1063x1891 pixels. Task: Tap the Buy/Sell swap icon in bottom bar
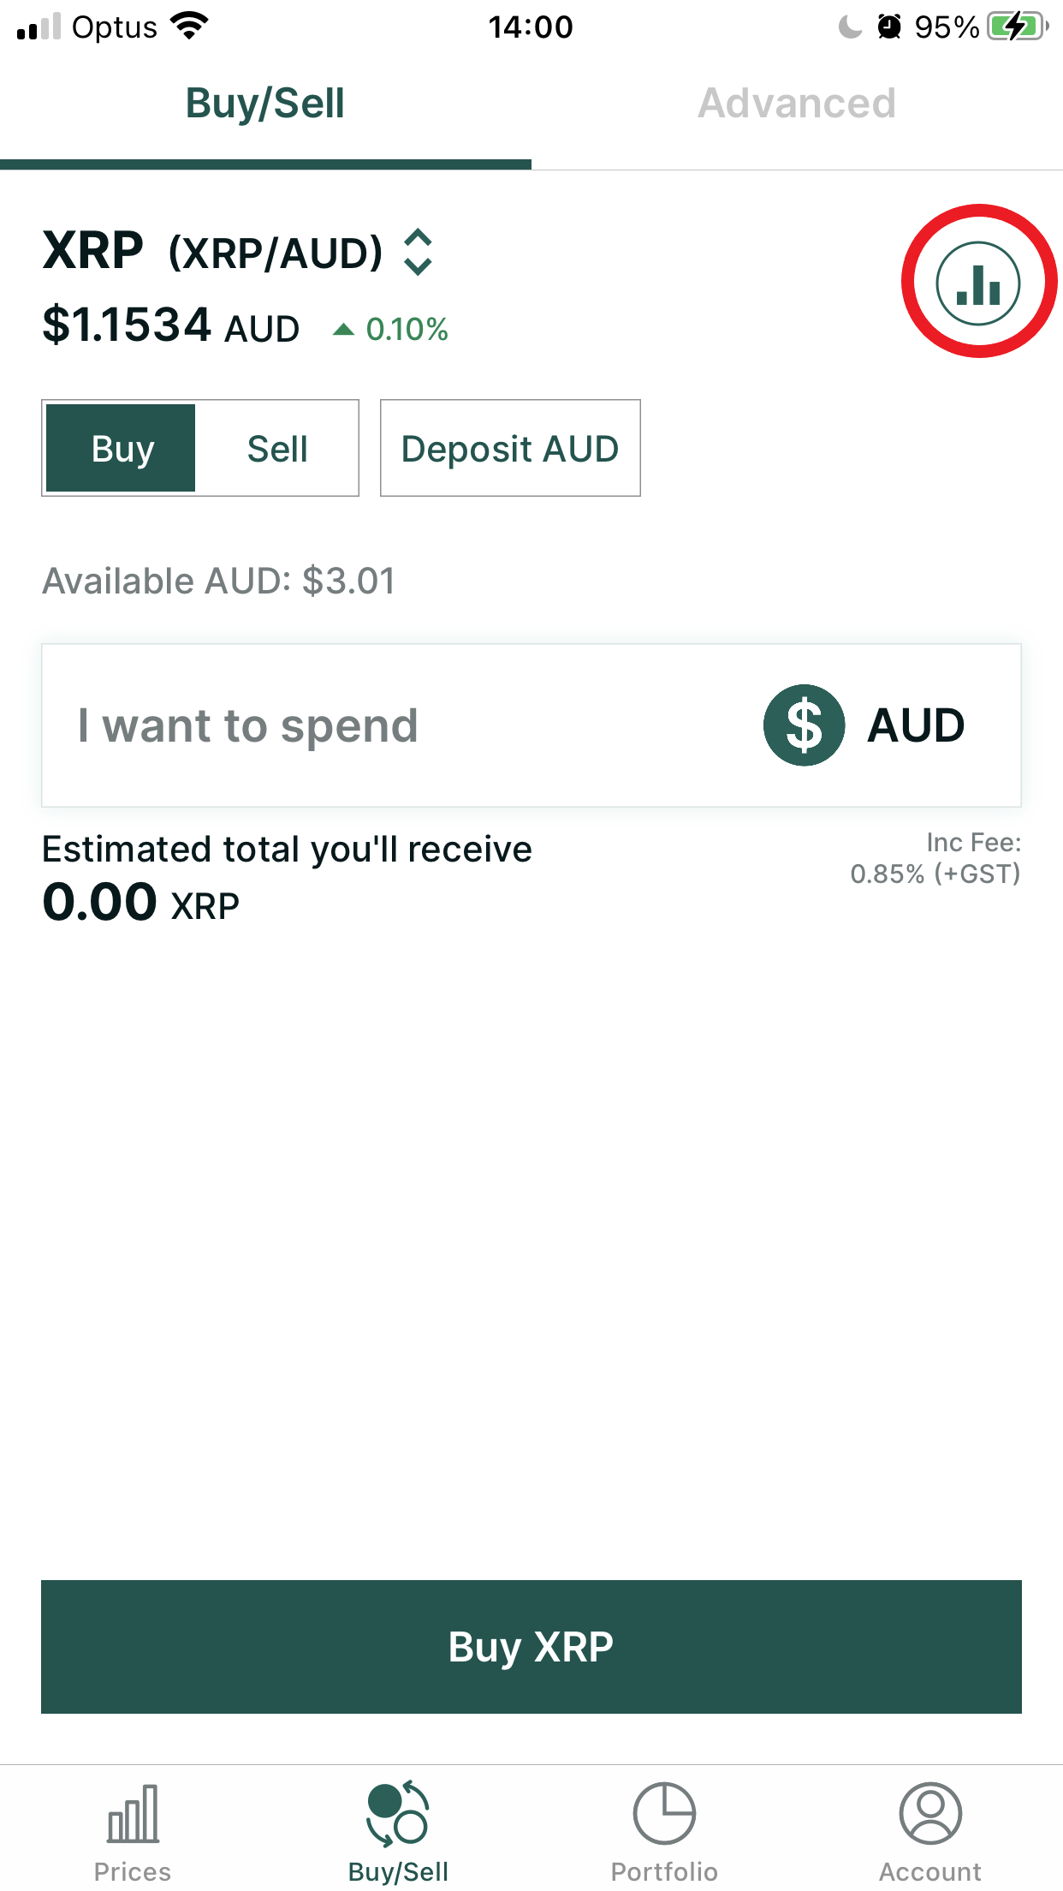point(397,1813)
